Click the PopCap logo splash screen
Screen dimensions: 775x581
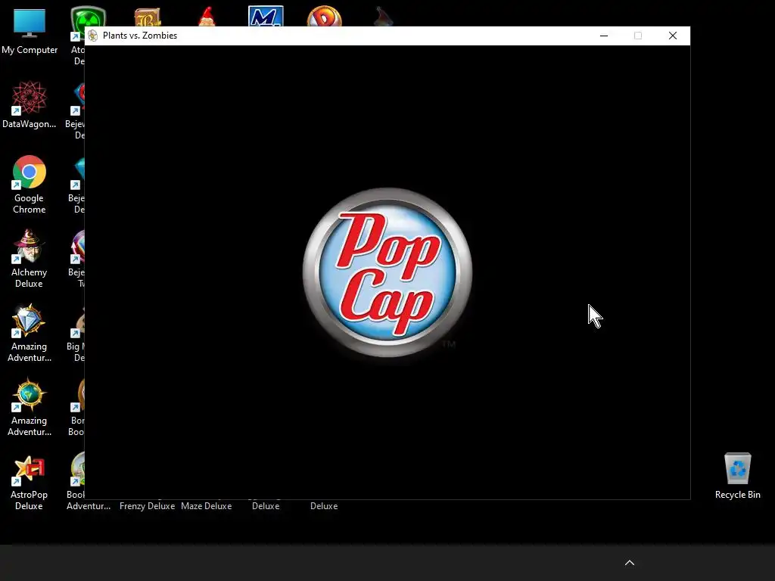tap(387, 272)
